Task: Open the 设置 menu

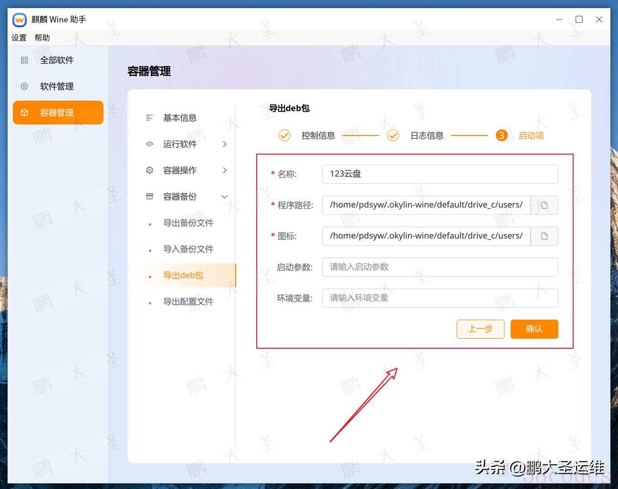Action: (19, 38)
